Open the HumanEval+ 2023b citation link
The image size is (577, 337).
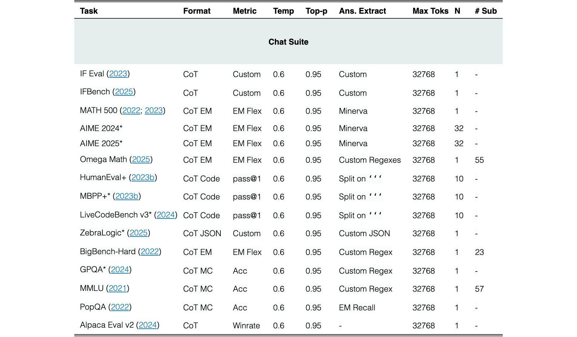[x=143, y=178]
